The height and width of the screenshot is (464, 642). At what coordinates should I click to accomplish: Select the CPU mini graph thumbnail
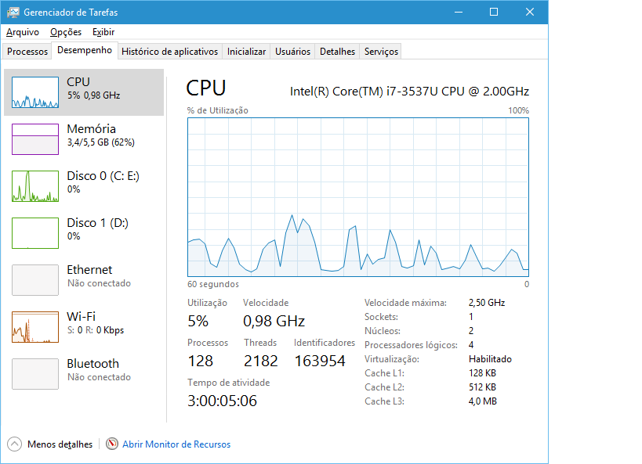[x=35, y=92]
